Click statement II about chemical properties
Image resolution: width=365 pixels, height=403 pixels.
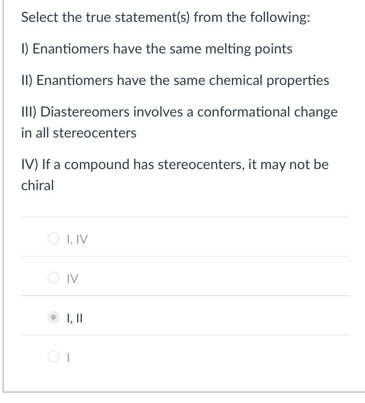[175, 80]
